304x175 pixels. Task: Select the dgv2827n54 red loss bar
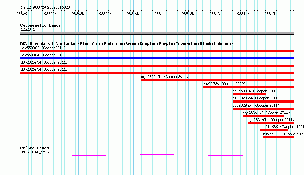(x=218, y=80)
